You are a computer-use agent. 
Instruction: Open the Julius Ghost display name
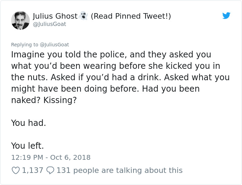point(55,16)
